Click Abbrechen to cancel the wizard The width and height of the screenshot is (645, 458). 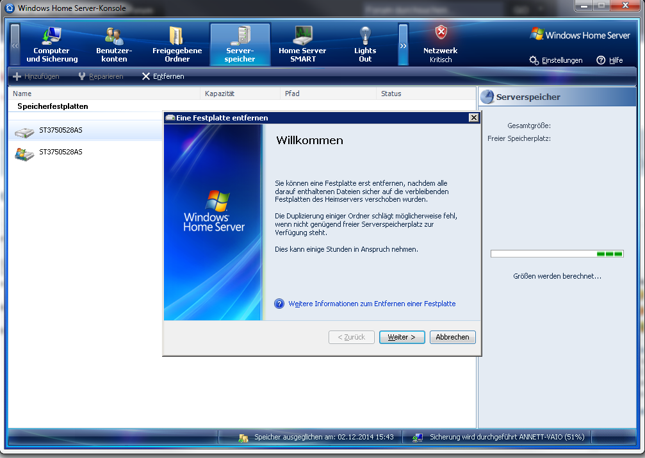[452, 337]
